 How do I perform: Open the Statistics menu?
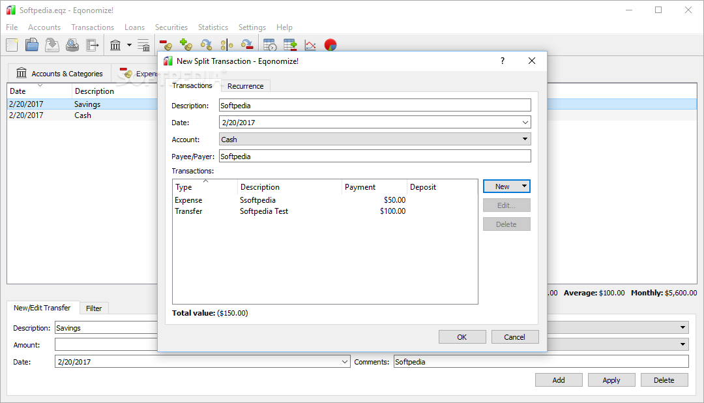coord(213,27)
